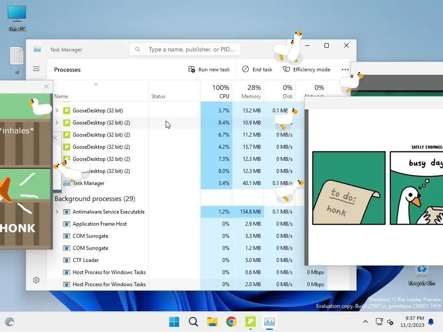Show hidden system tray icons chevron

point(365,322)
